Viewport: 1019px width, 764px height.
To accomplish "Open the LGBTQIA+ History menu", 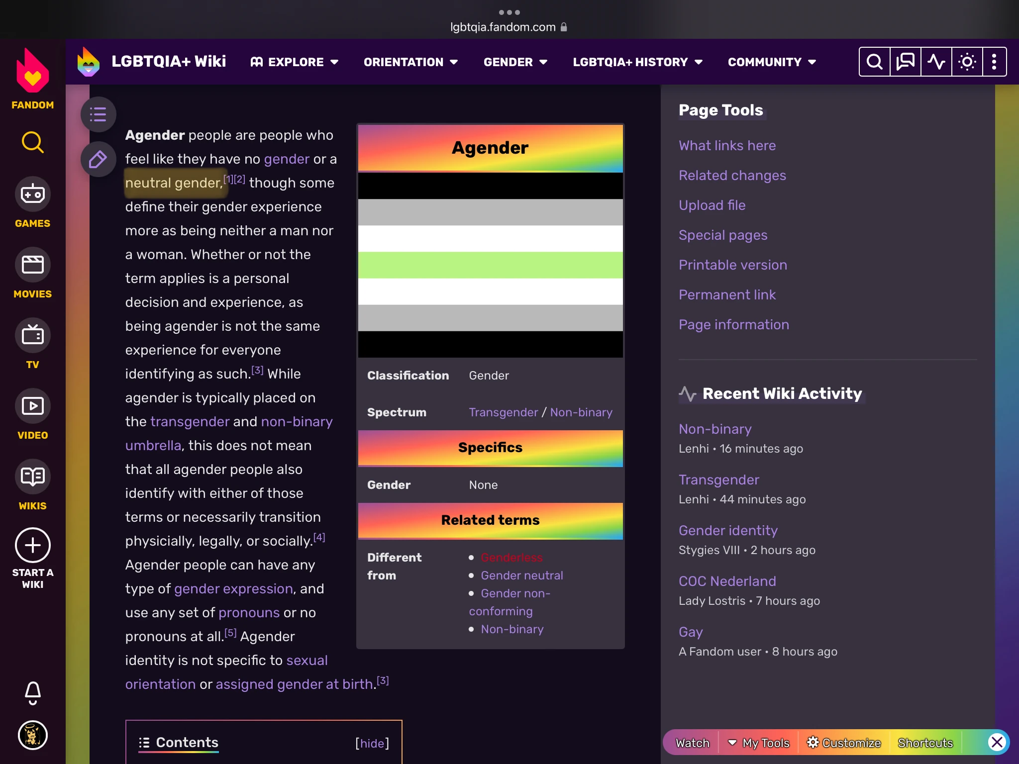I will [x=637, y=62].
